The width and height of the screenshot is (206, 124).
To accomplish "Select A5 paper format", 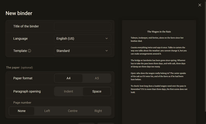I will 97,78.
